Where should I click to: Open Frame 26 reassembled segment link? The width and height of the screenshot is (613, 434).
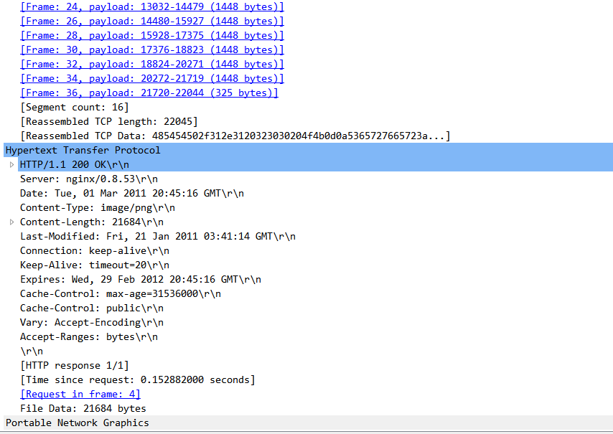[152, 21]
